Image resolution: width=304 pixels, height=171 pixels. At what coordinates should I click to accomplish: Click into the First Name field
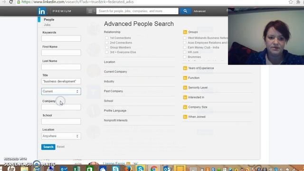(x=61, y=53)
